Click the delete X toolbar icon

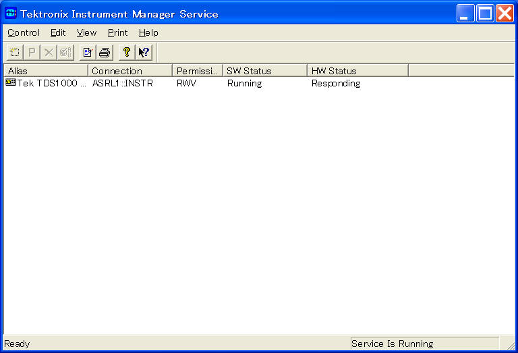point(49,52)
